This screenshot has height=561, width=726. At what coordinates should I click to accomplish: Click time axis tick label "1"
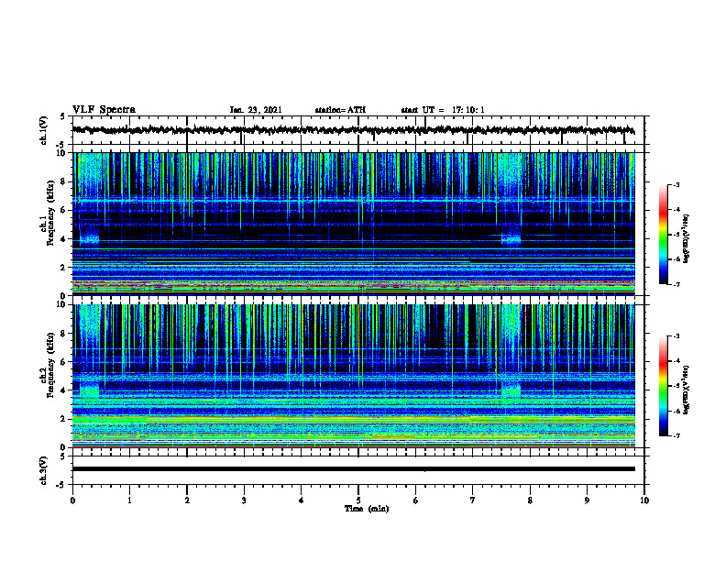tap(129, 500)
